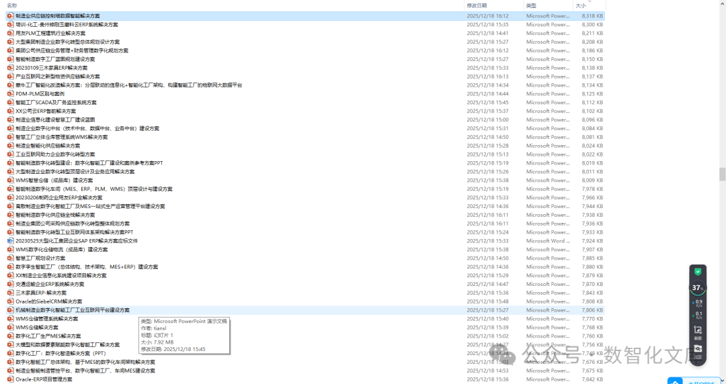Image resolution: width=726 pixels, height=384 pixels.
Task: Click PowerPoint icon of 用友PLM工程建筑行业解决方案
Action: pos(11,34)
